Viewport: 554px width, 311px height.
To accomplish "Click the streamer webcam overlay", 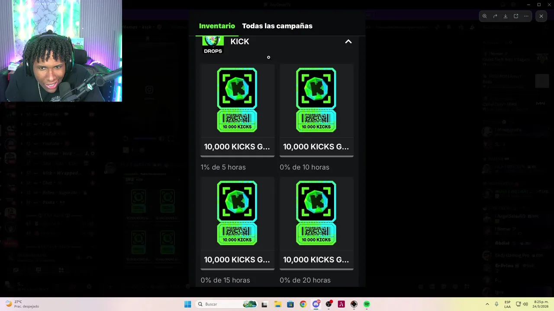I will [61, 51].
